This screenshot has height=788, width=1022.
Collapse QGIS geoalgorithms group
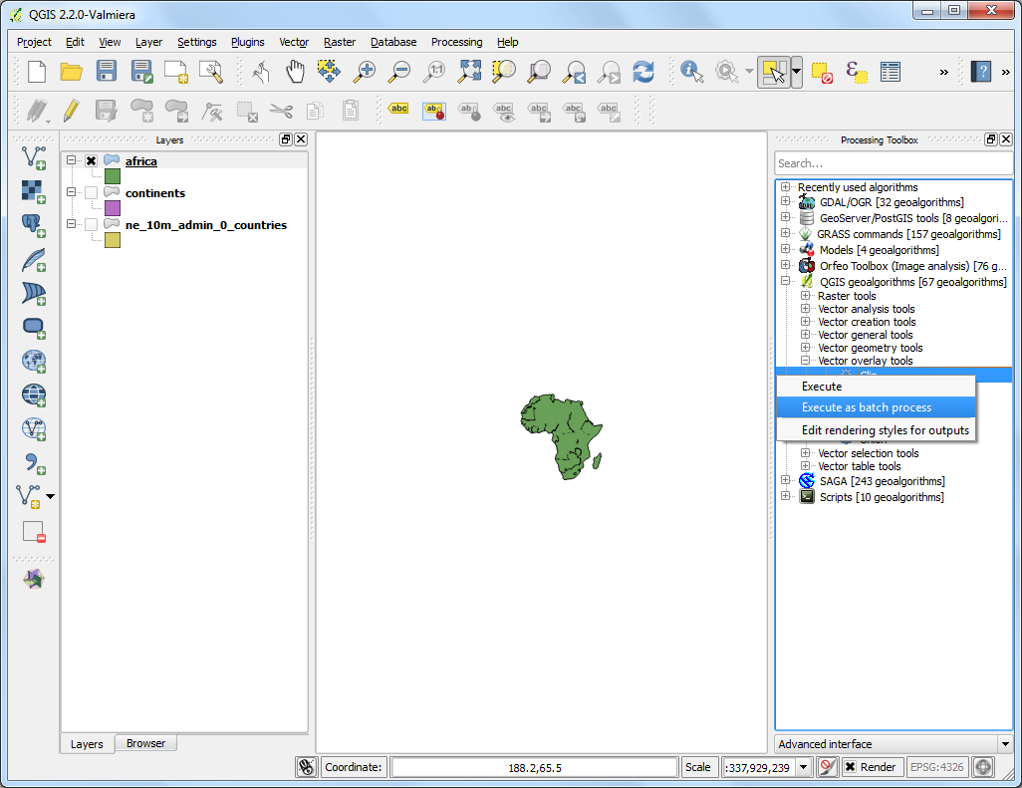tap(785, 282)
